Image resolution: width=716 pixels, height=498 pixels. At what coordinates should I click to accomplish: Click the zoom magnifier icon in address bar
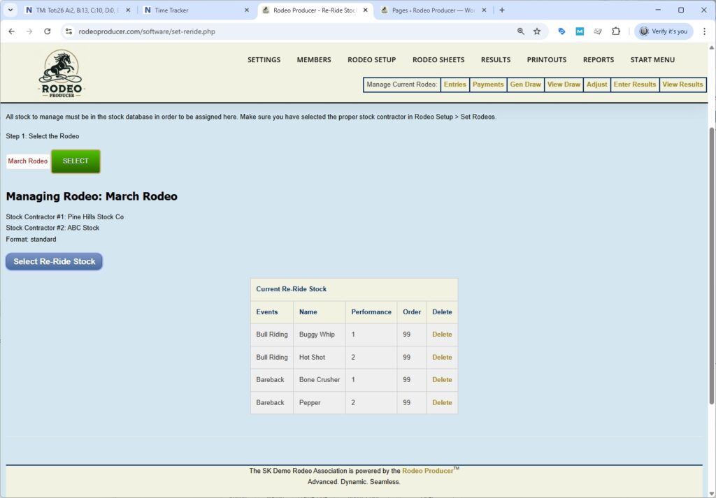[520, 31]
